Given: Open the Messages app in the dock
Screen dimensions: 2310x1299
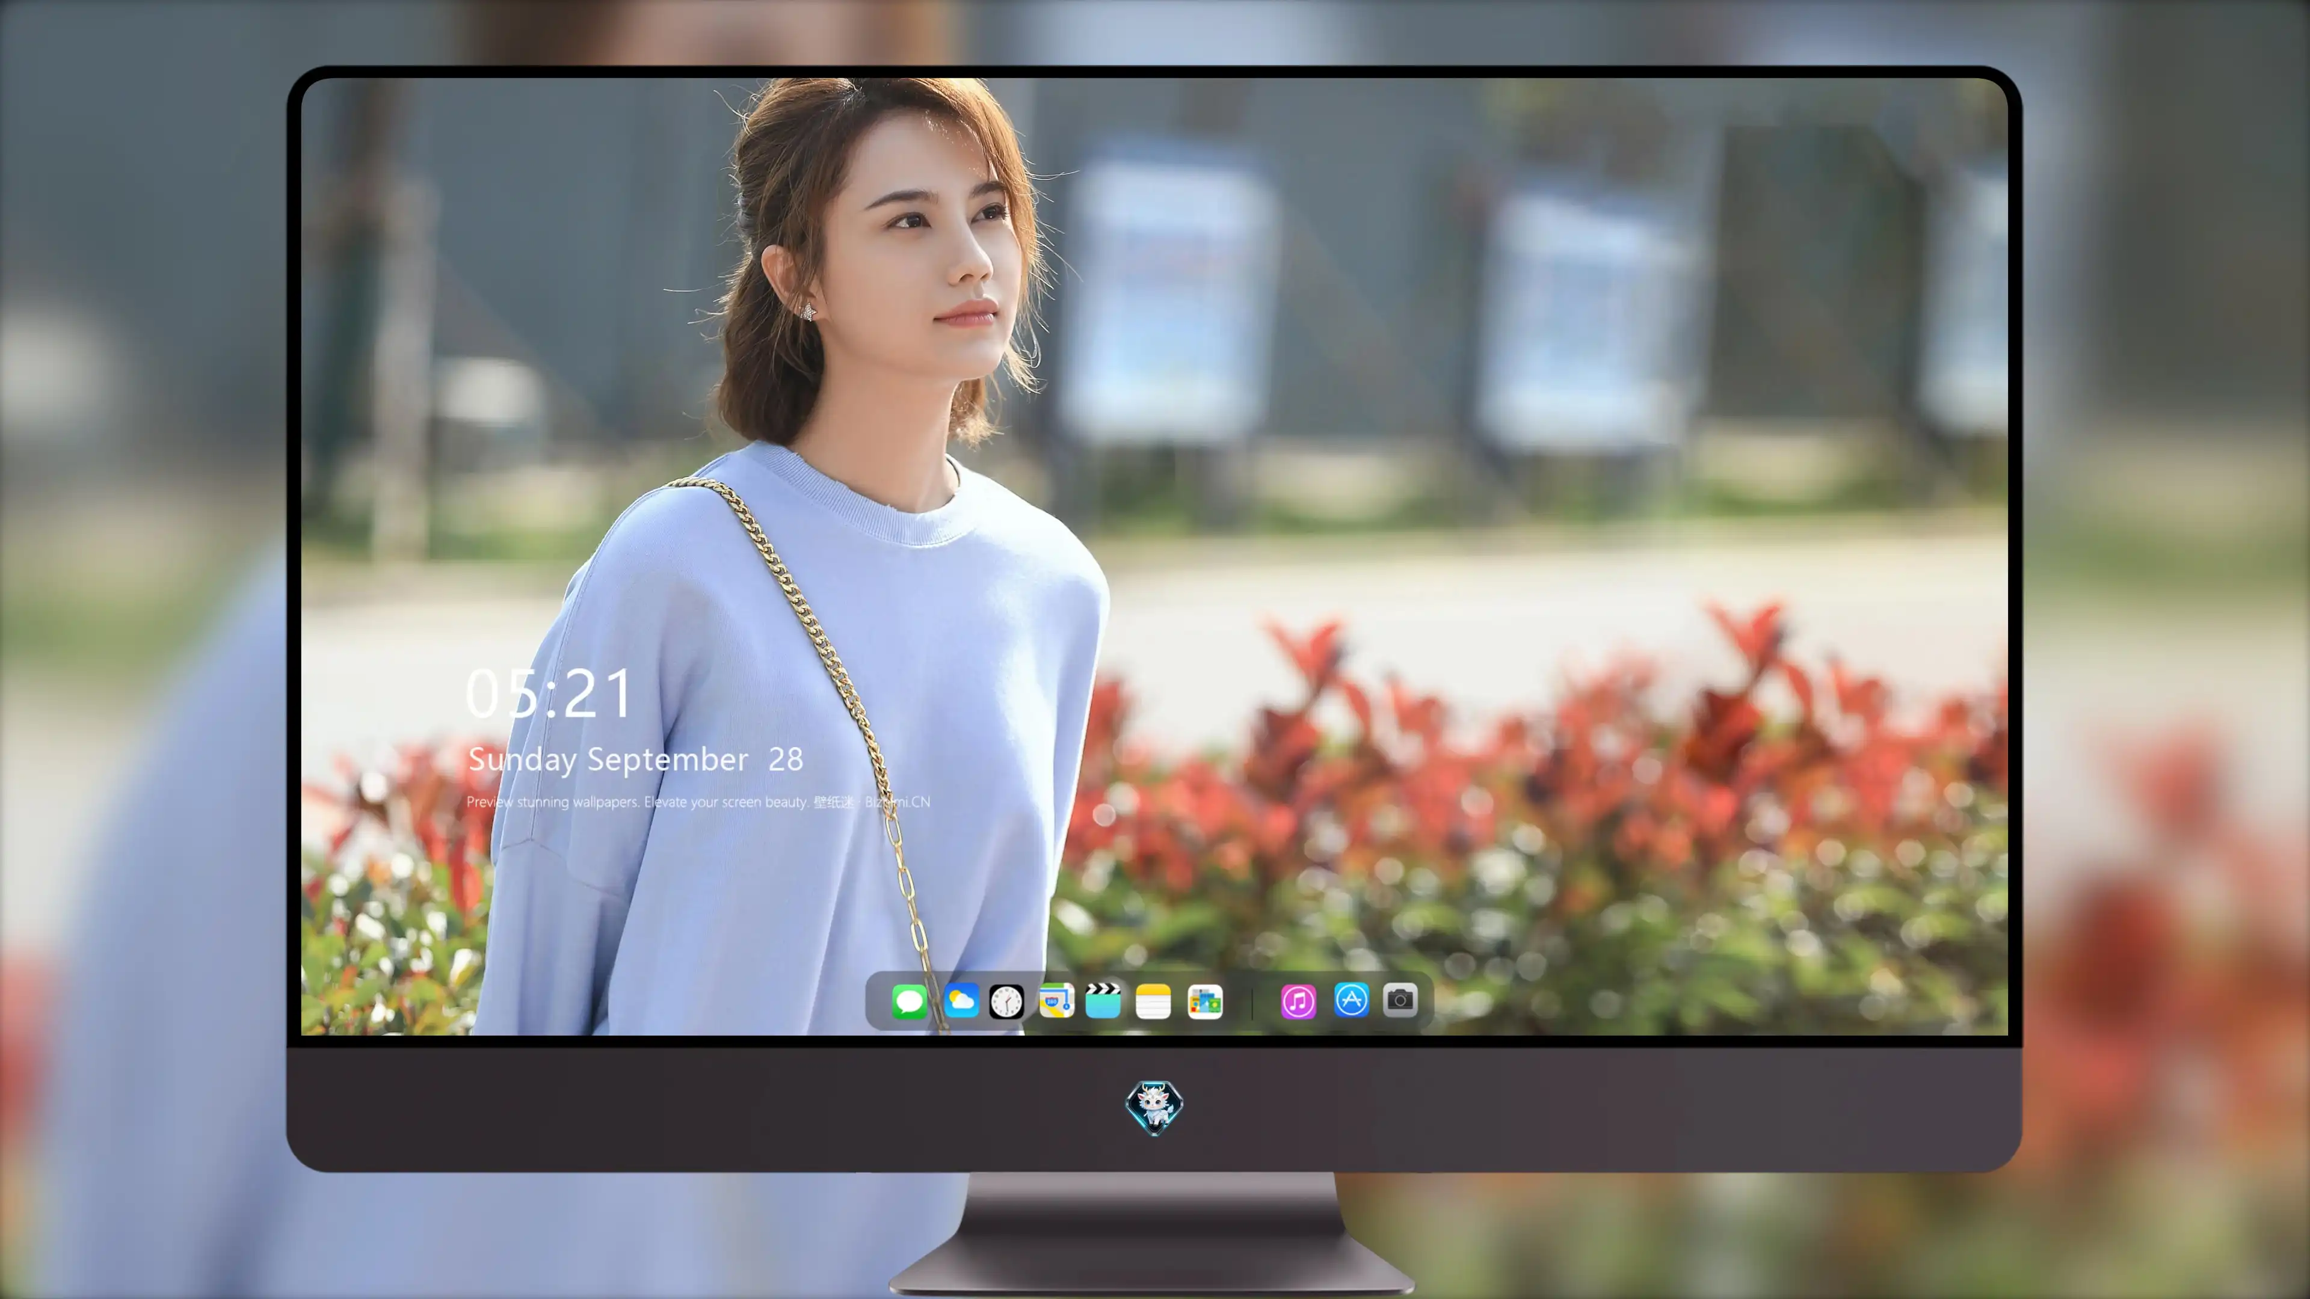Looking at the screenshot, I should (x=910, y=1001).
